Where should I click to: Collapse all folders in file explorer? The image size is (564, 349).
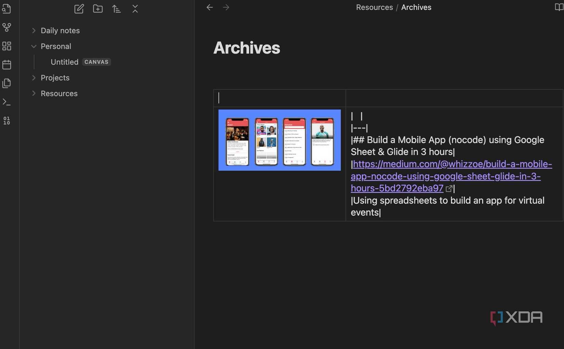[x=135, y=9]
